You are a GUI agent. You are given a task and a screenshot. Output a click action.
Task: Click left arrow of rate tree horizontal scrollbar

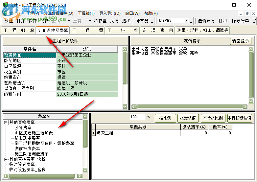click(x=6, y=176)
